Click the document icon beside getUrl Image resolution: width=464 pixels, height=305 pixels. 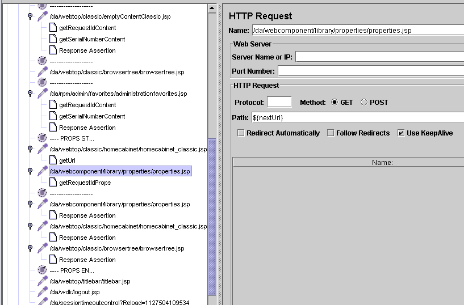(x=53, y=160)
